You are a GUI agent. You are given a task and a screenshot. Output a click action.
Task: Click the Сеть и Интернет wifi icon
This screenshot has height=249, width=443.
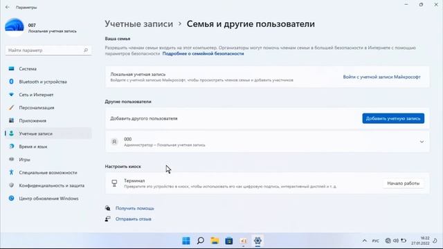tap(11, 95)
